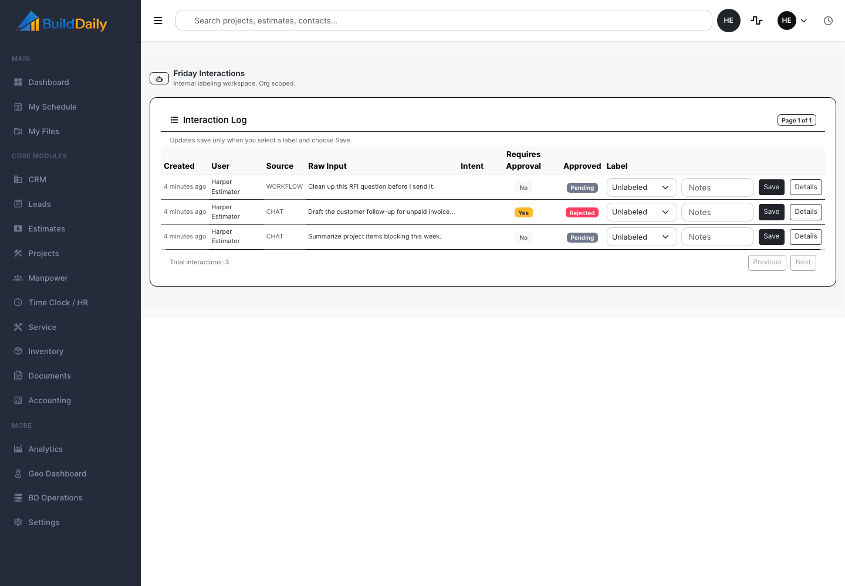This screenshot has height=586, width=845.
Task: Open label dropdown for unpaid invoice row
Action: [641, 212]
